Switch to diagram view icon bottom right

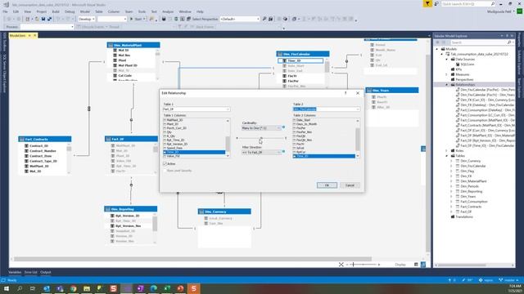click(x=423, y=265)
